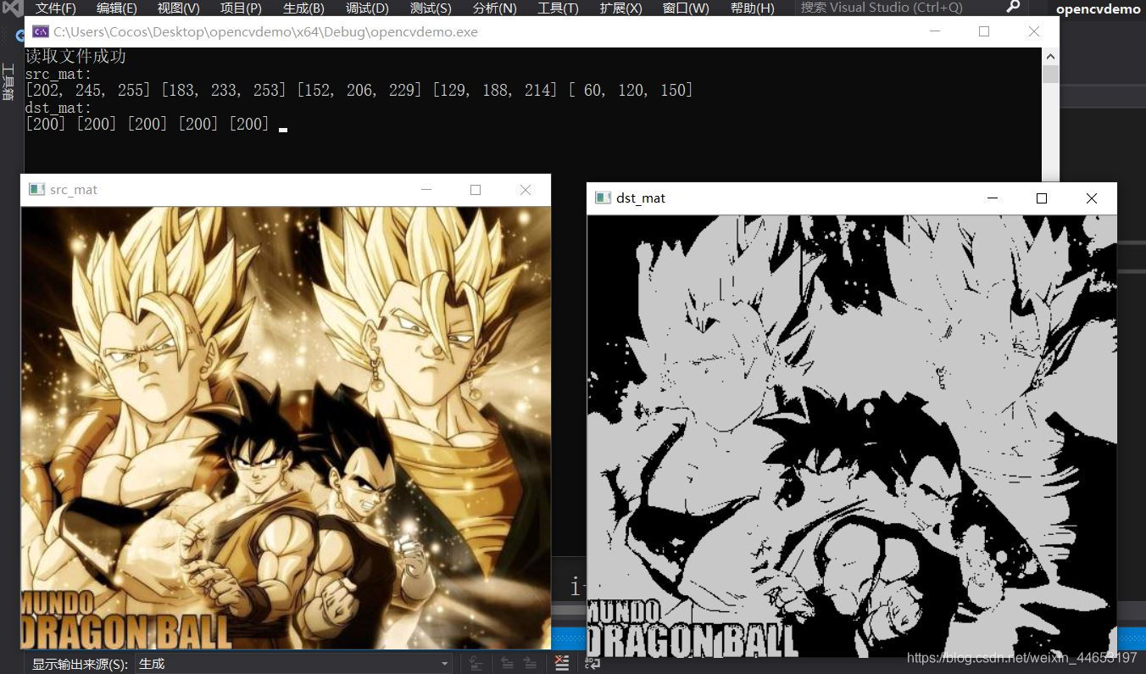Click pixel value [ 60, 120, 150] in console
The height and width of the screenshot is (674, 1146).
click(631, 90)
